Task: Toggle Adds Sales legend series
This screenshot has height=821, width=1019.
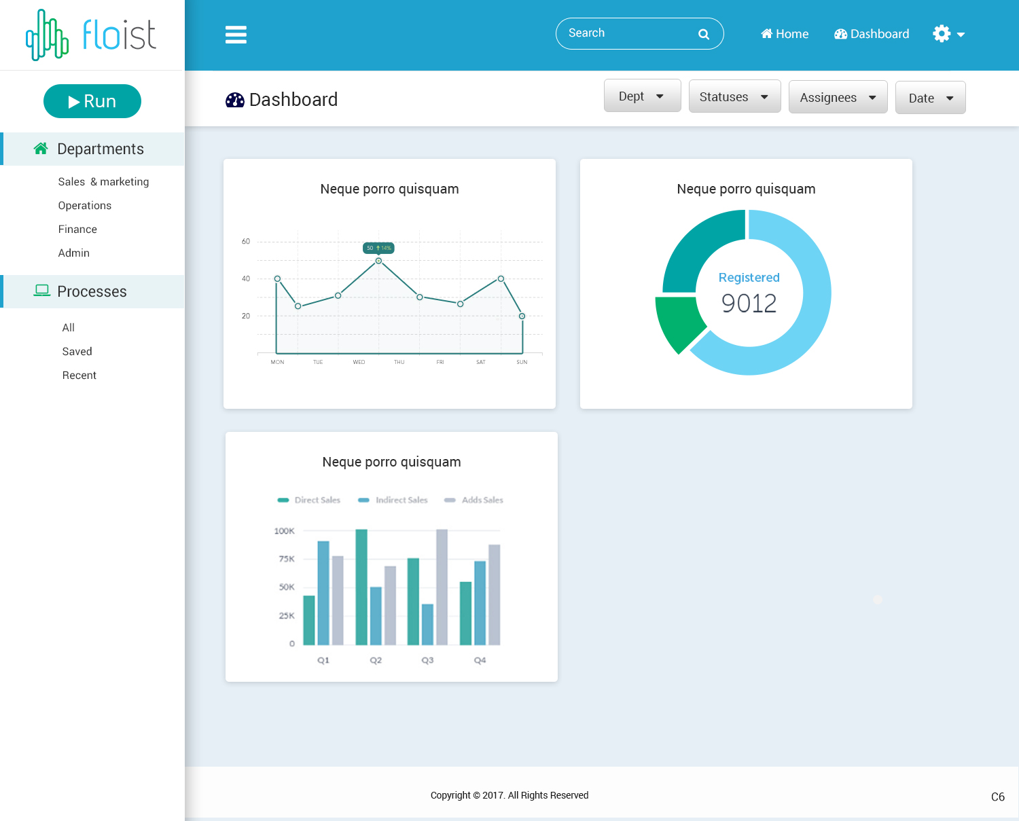Action: [x=474, y=500]
